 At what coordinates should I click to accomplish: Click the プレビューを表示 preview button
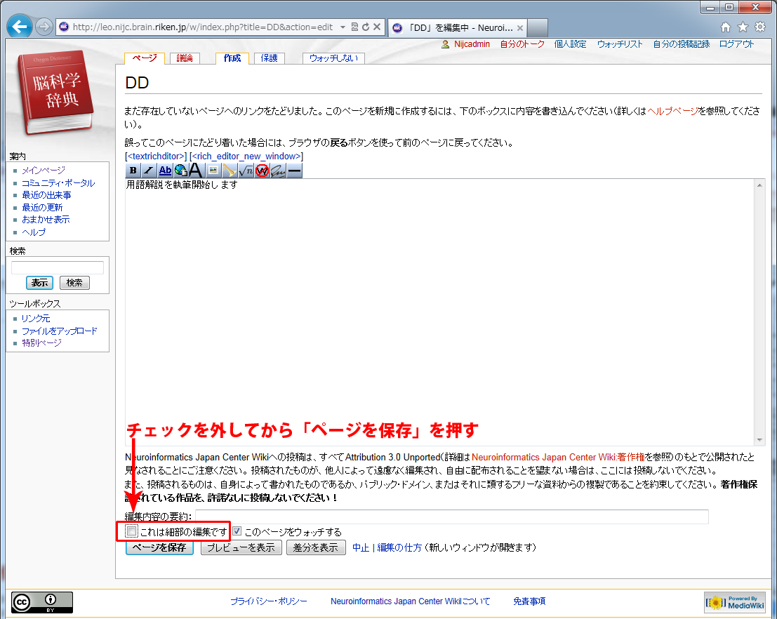[241, 547]
